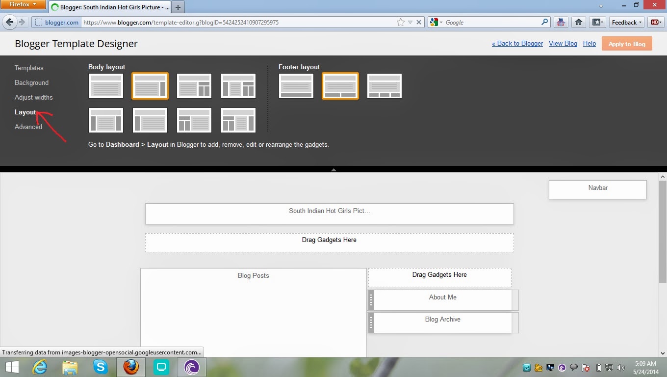Go back one page in Firefox
Screen dimensions: 667x377
(9, 22)
